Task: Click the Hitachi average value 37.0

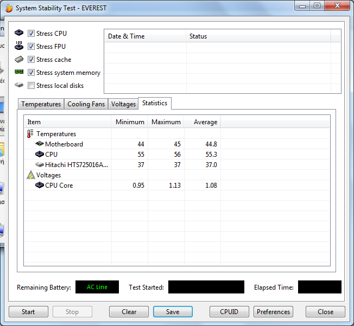Action: (211, 165)
